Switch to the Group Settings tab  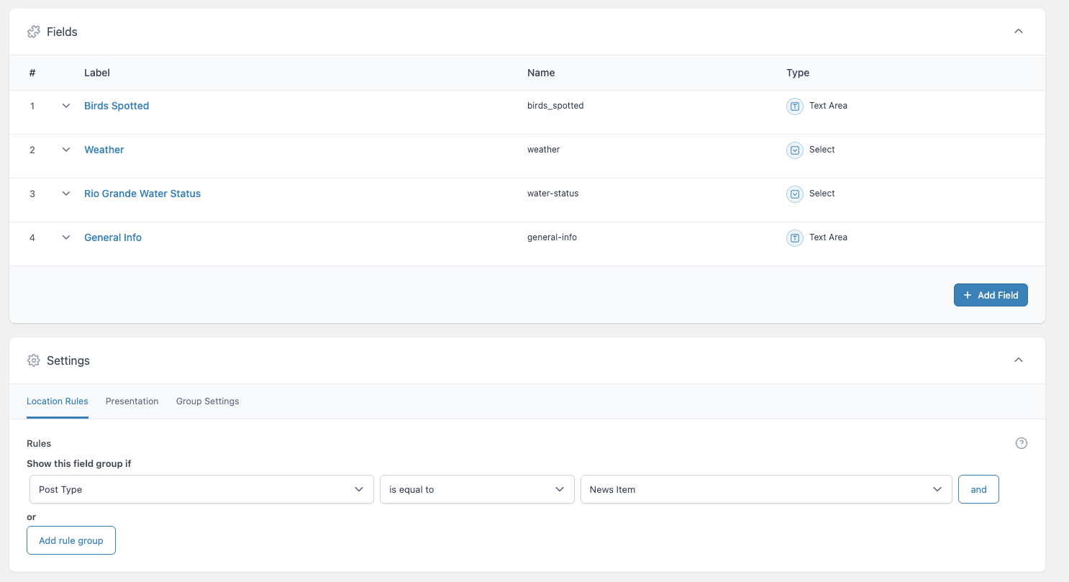[207, 401]
